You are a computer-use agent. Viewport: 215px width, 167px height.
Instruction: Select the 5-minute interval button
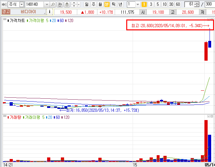[158, 4]
